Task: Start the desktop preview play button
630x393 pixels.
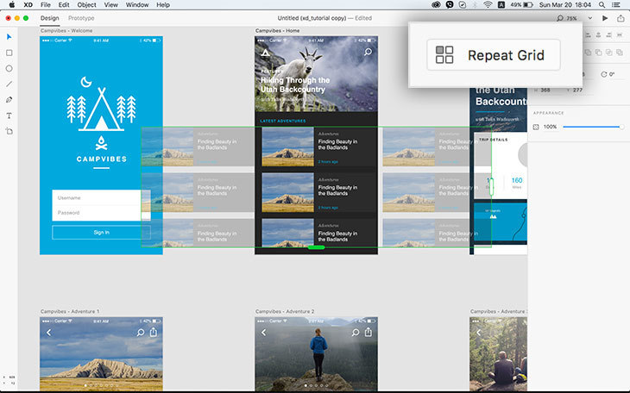Action: pos(605,18)
